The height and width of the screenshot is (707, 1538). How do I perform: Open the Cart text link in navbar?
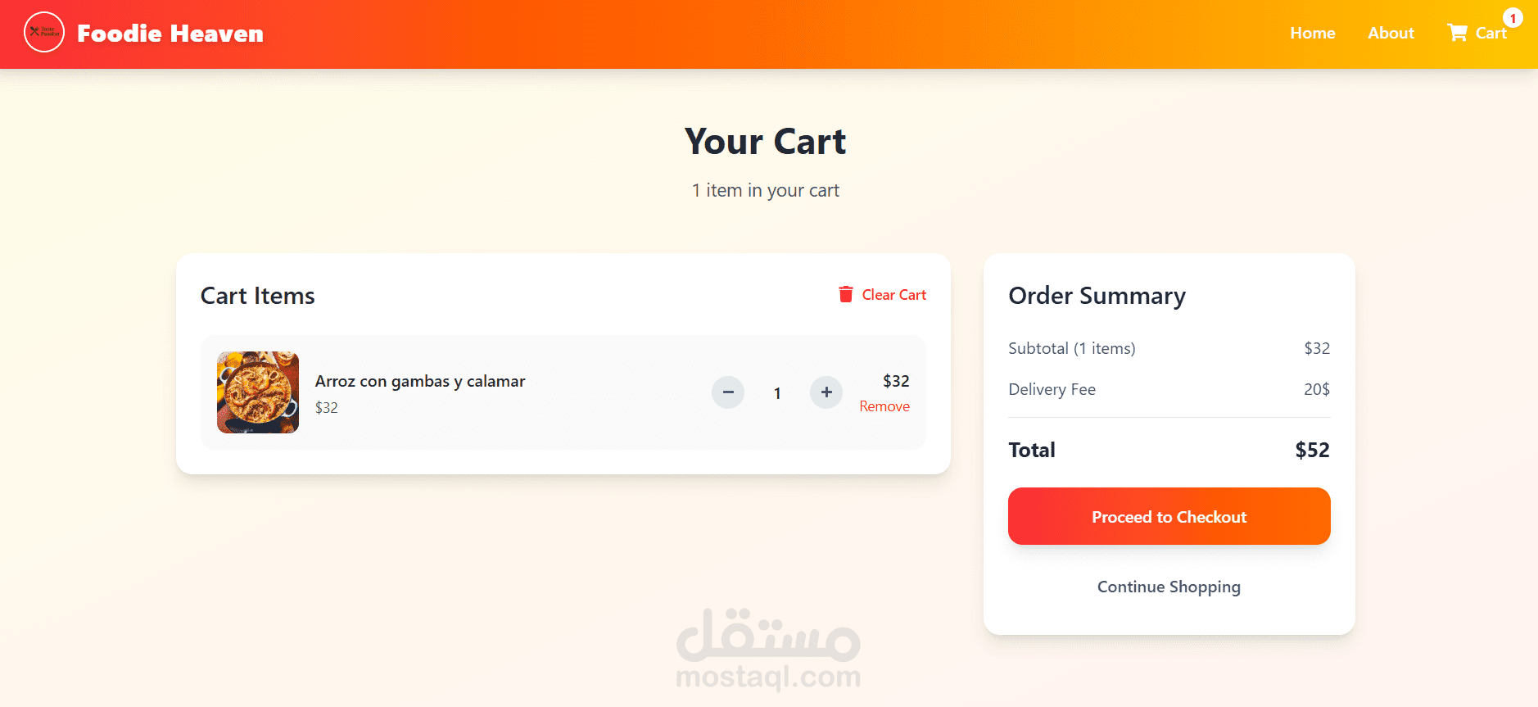click(1491, 34)
